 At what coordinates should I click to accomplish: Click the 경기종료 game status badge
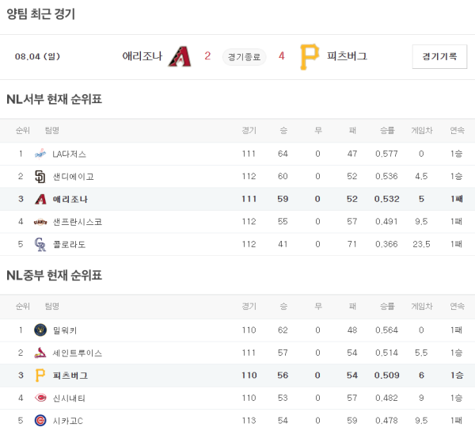(x=245, y=56)
